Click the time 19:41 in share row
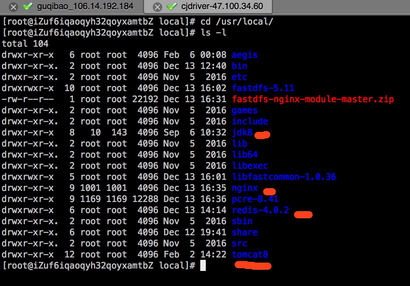Viewport: 410px width, 286px height. (x=213, y=232)
